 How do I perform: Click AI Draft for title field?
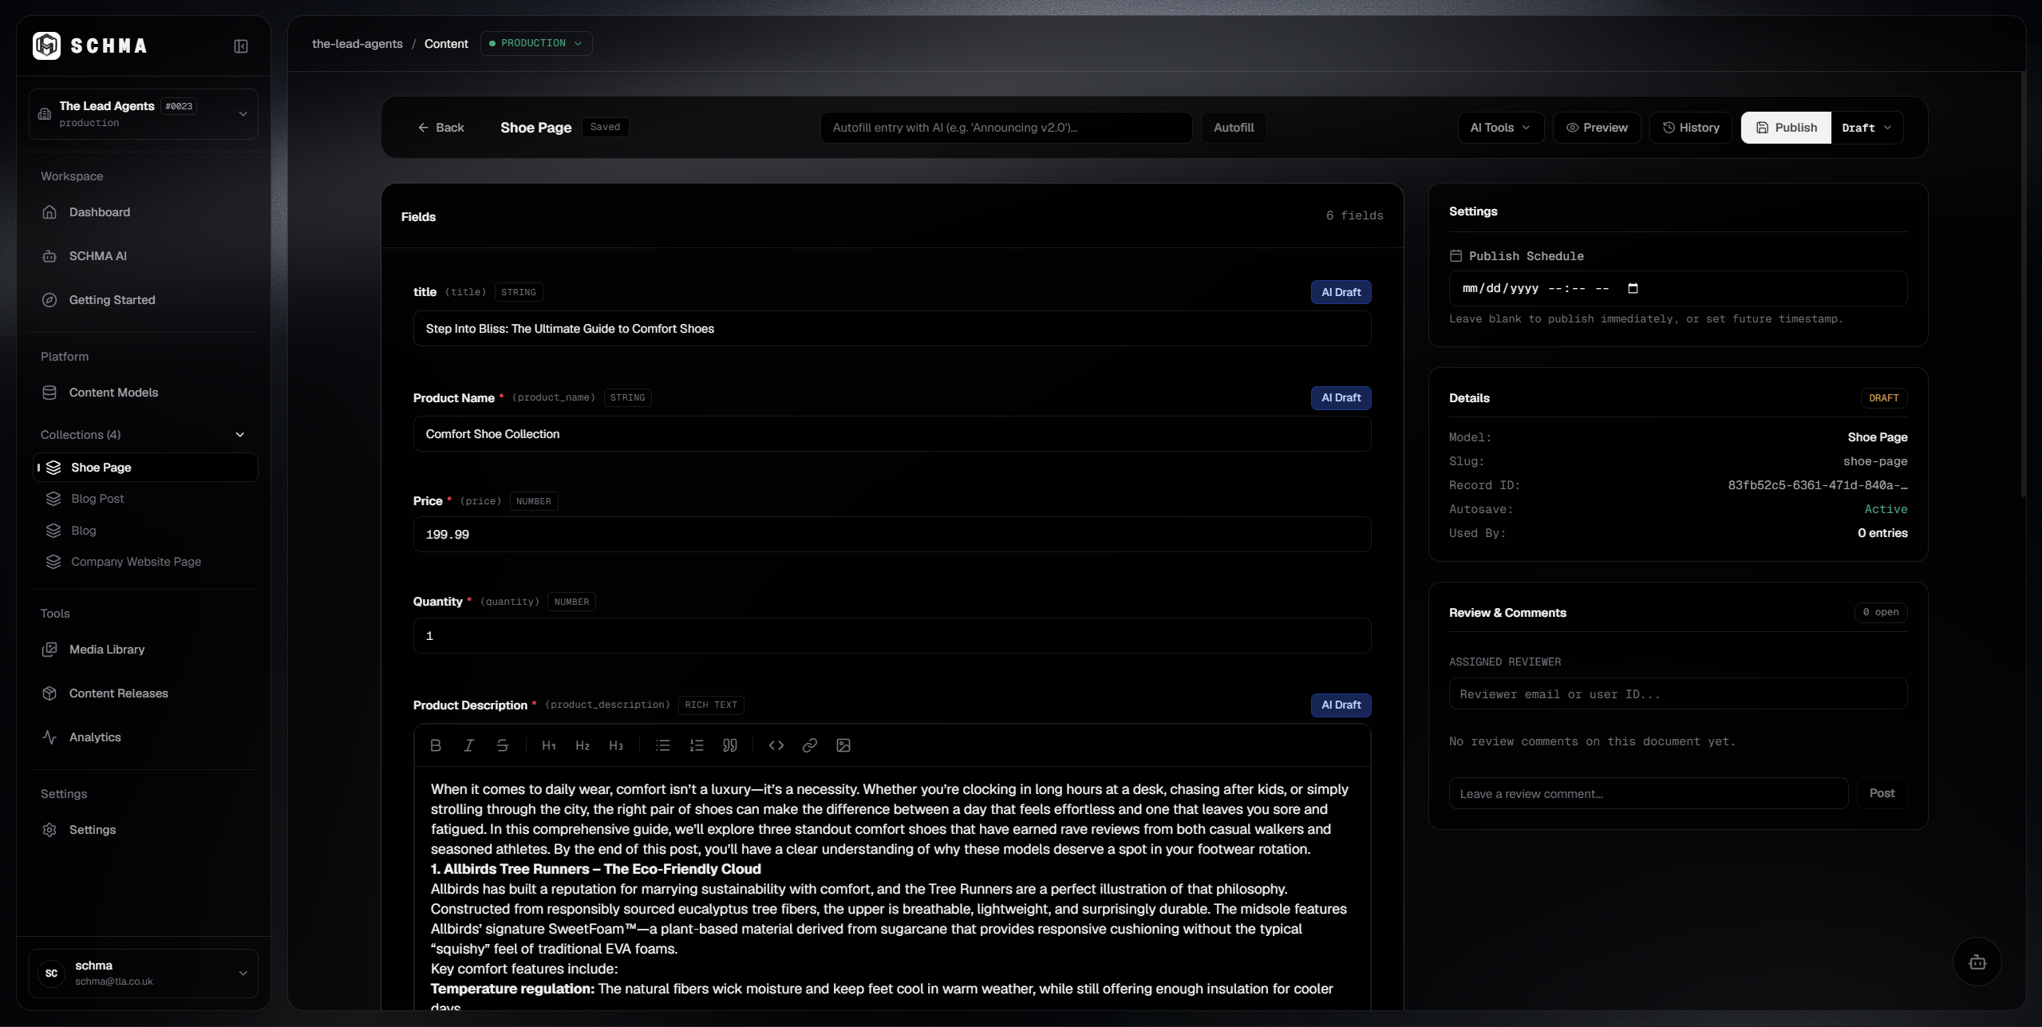(1341, 292)
